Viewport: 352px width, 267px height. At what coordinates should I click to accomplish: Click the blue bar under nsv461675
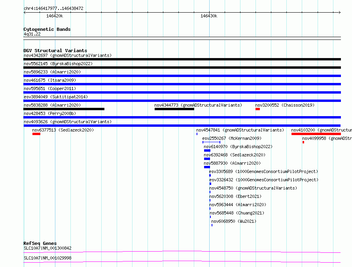(x=182, y=84)
